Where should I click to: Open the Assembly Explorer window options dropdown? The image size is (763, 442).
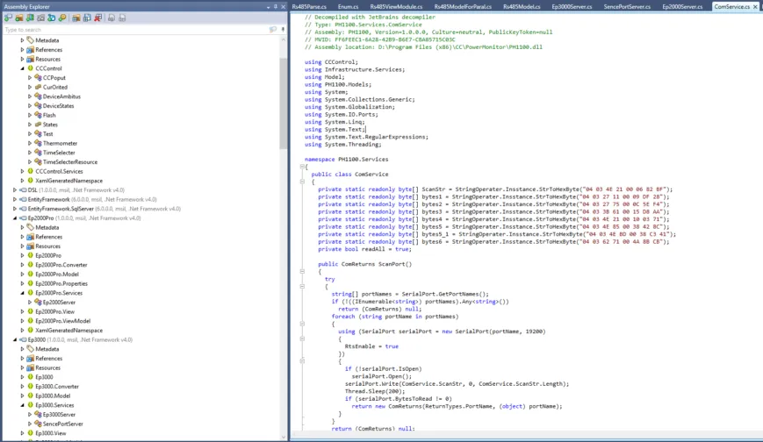(268, 7)
